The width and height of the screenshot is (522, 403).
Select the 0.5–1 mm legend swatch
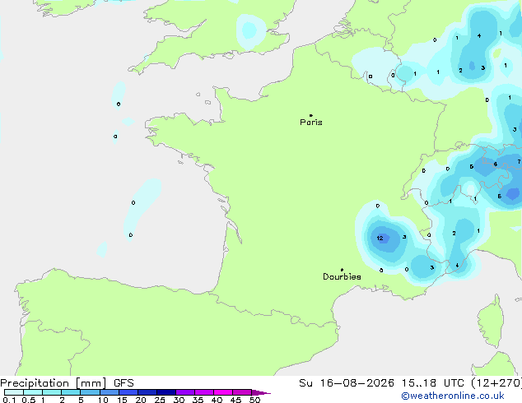(x=33, y=392)
